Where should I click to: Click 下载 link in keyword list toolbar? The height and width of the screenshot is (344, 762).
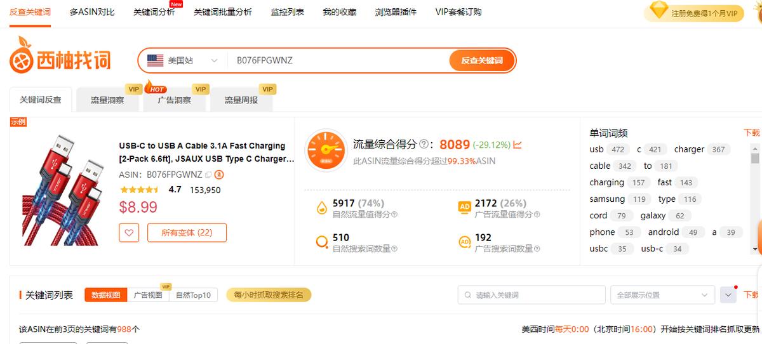pos(752,295)
